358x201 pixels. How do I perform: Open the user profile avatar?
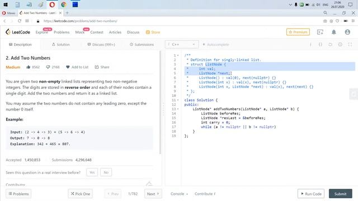click(x=347, y=32)
